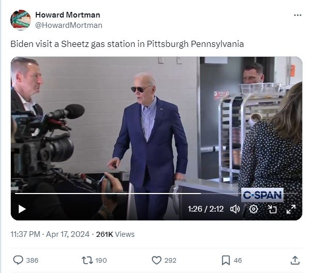Screen dimensions: 311x273
Task: Open Howard Mortman display name link
Action: [68, 15]
